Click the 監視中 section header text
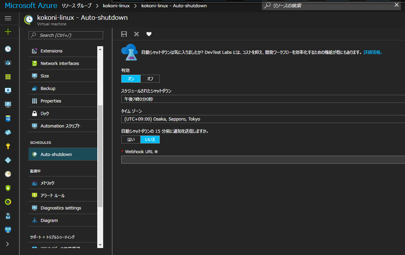 pos(35,171)
